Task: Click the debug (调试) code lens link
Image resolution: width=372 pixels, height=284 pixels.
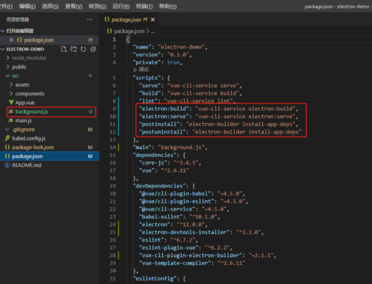Action: pos(144,70)
